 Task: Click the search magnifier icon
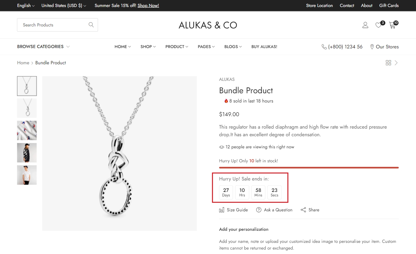[x=91, y=25]
